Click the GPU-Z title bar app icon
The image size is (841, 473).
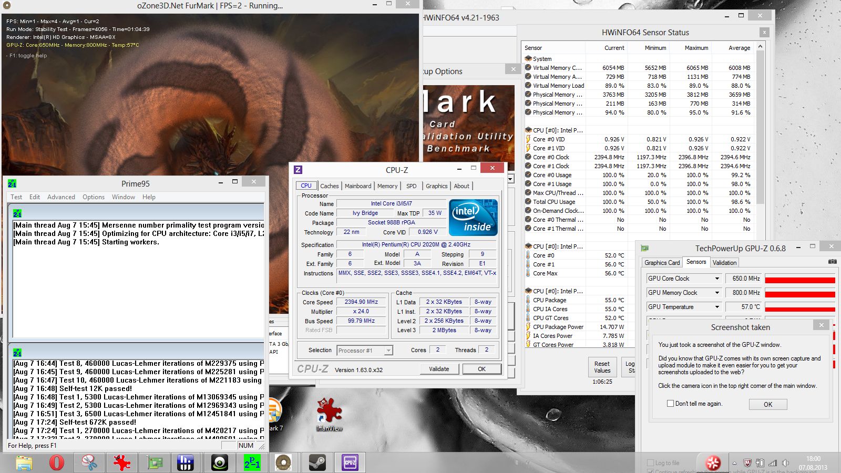(x=645, y=248)
